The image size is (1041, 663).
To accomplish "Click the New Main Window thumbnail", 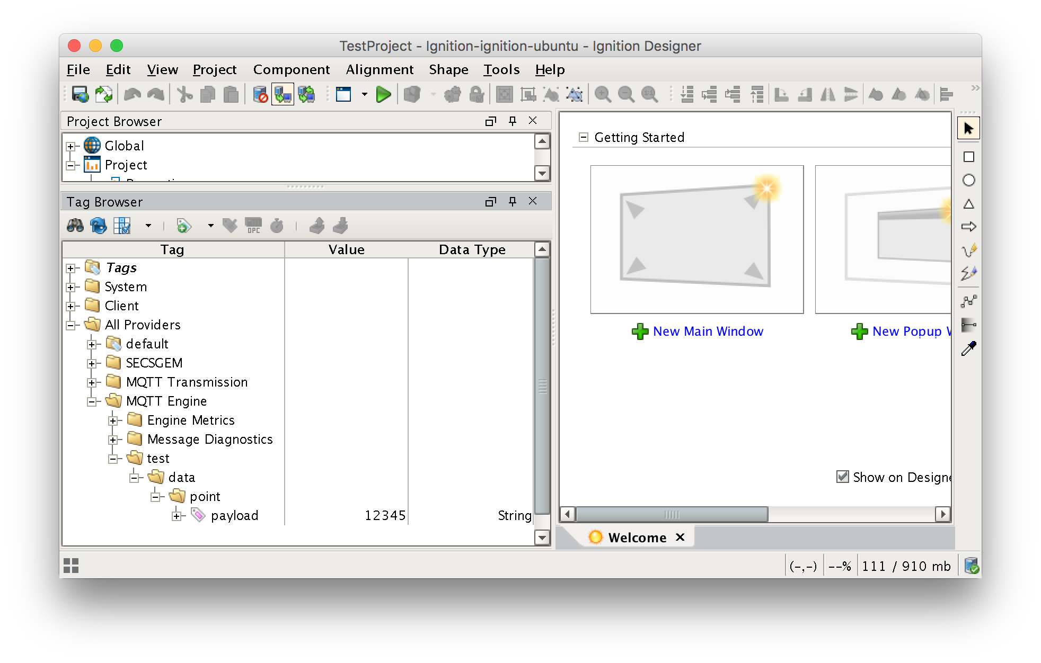I will (x=697, y=239).
